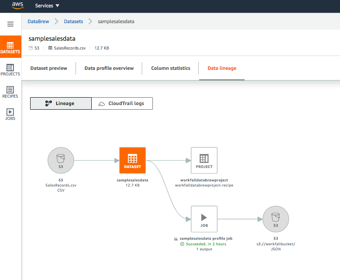Image resolution: width=340 pixels, height=280 pixels.
Task: Click workfalldatabrewproject-recipe label
Action: [x=204, y=185]
